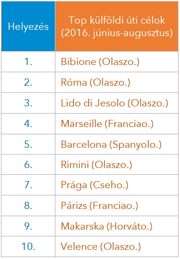Screen dimensions: 180x259
Task: Click rank number 10. cell
Action: pos(28,246)
